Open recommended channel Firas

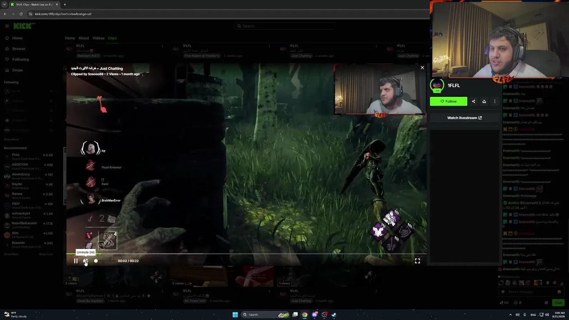click(x=28, y=156)
